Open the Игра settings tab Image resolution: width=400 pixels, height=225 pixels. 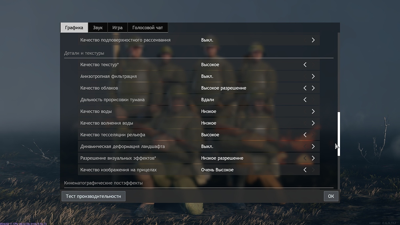(117, 28)
